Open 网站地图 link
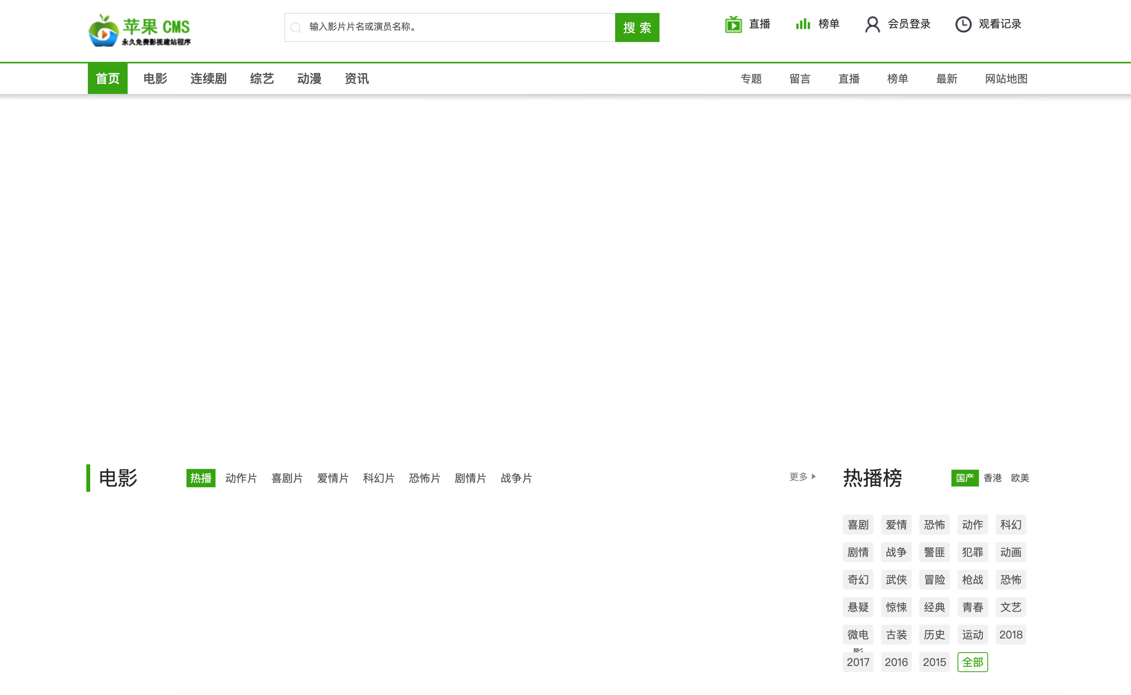This screenshot has width=1131, height=695. click(x=1006, y=79)
